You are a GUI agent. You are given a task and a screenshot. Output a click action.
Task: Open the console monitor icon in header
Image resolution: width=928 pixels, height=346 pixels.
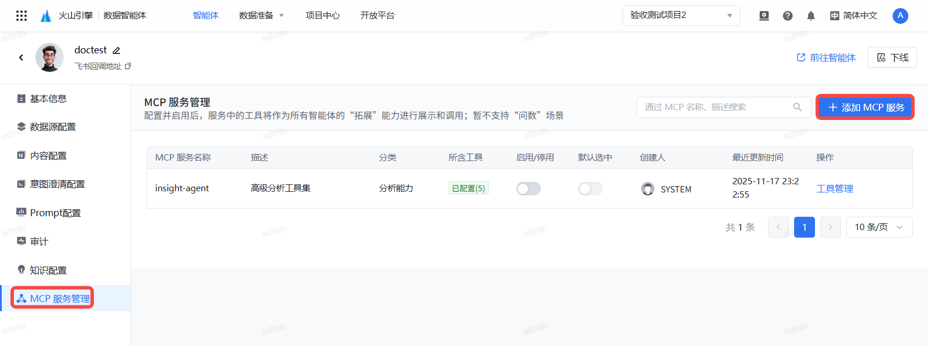point(764,16)
